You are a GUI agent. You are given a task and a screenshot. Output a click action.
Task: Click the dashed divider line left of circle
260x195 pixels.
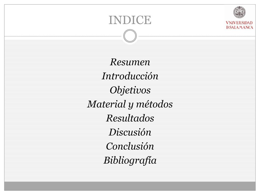point(63,36)
